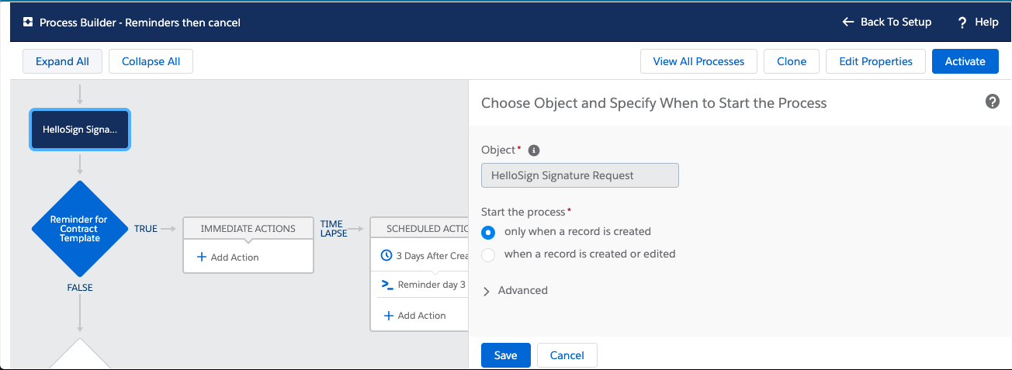Image resolution: width=1012 pixels, height=370 pixels.
Task: Select the HelloSign Signa... start node
Action: (80, 130)
